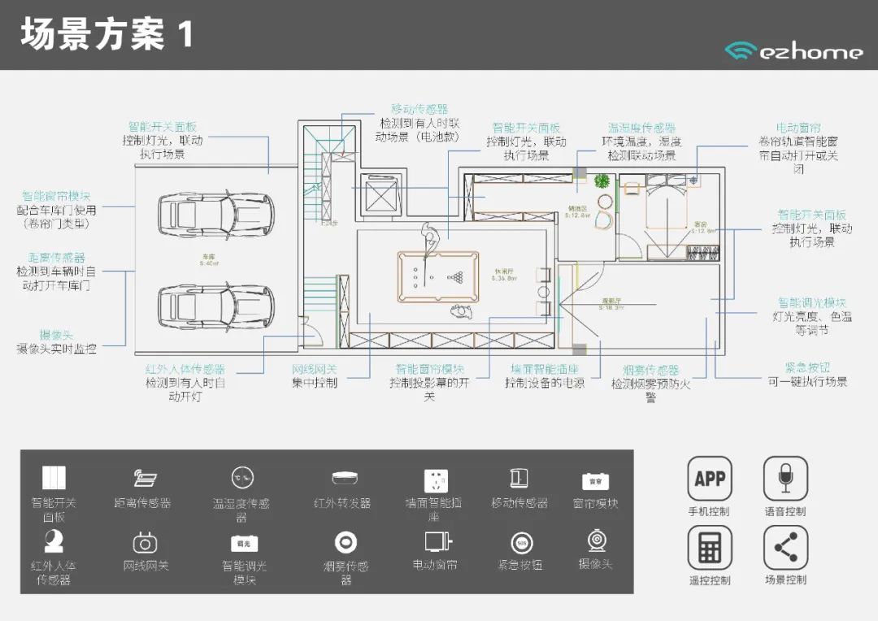Click the 场景方案 1 title
The height and width of the screenshot is (621, 878).
point(106,35)
